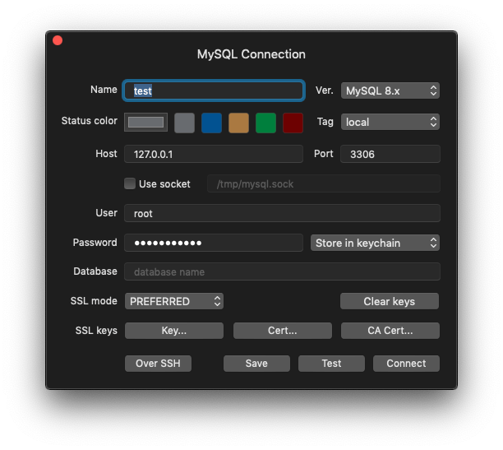Expand the Store in keychain dropdown

point(376,243)
